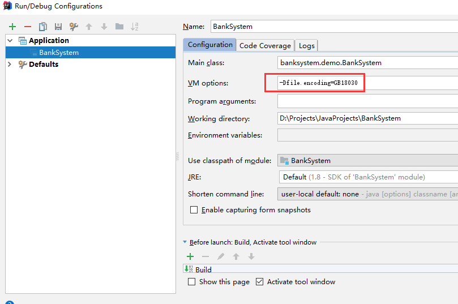The height and width of the screenshot is (304, 458).
Task: Click the Name input field
Action: (x=334, y=27)
